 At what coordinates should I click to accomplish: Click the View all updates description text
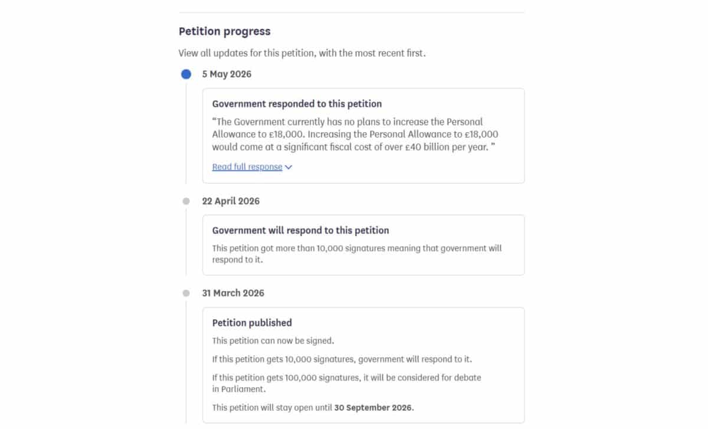pos(302,53)
